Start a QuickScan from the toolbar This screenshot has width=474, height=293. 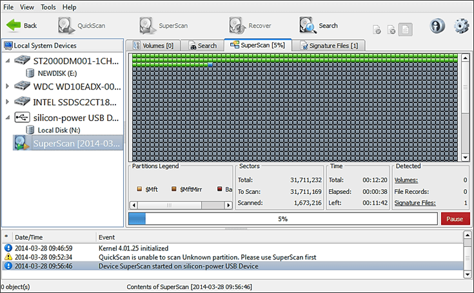click(81, 26)
